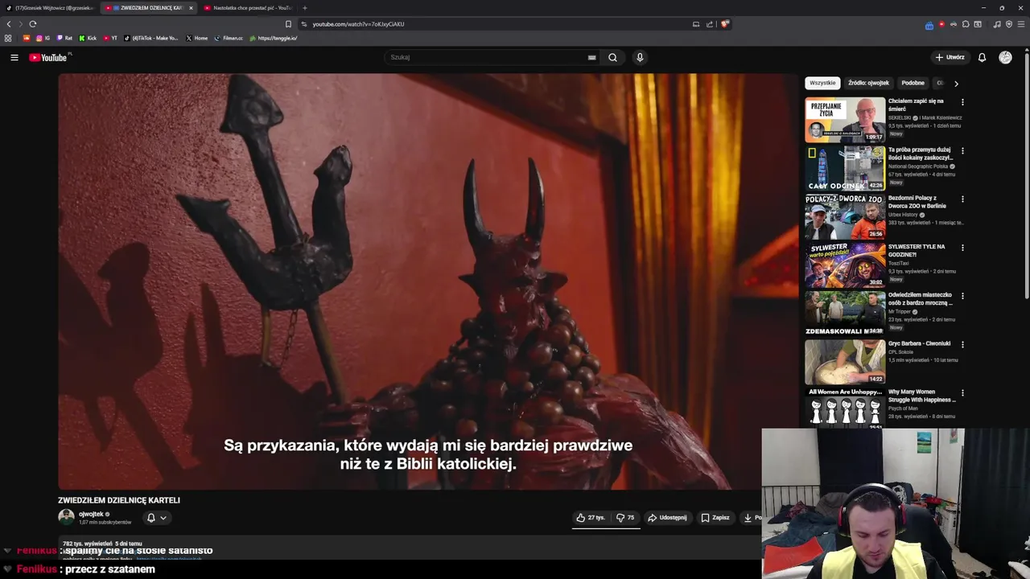Open the apps grid bookmark icon

tap(8, 38)
